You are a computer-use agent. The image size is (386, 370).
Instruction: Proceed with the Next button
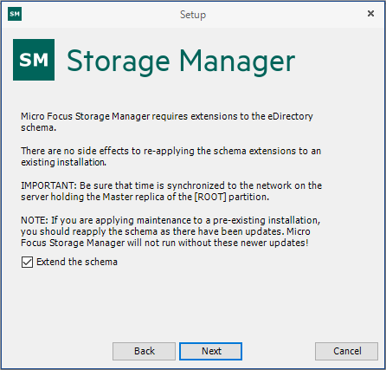point(210,351)
